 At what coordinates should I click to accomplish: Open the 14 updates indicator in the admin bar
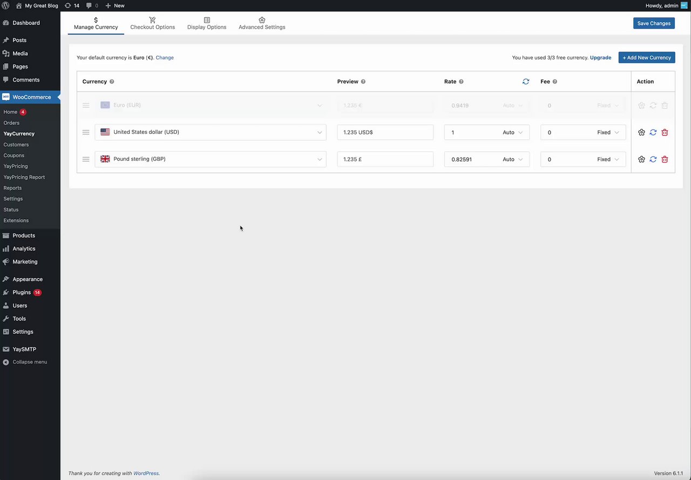click(x=72, y=5)
